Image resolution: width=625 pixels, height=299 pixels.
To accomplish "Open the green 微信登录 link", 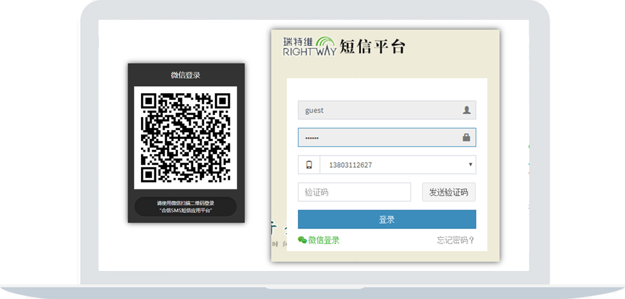I will click(x=323, y=240).
